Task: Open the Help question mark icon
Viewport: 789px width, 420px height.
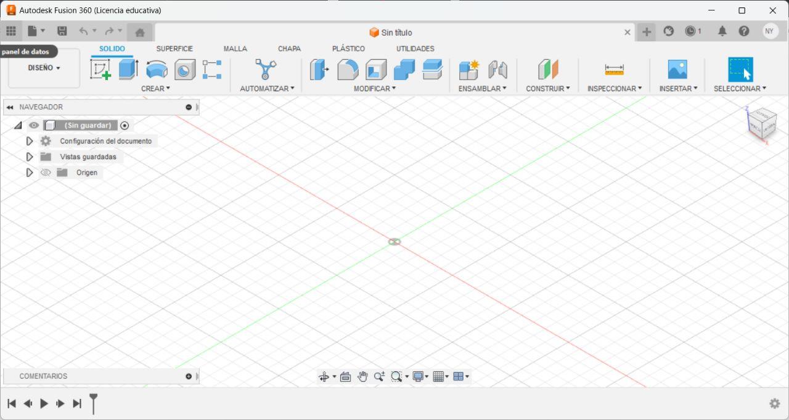Action: (x=744, y=31)
